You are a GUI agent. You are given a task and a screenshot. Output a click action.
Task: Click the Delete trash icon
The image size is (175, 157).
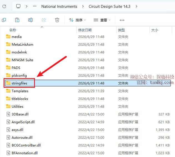57,20
